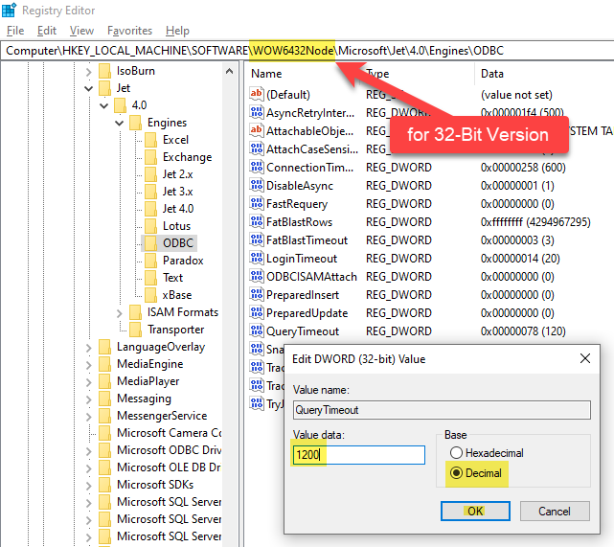Screen dimensions: 614x547
Task: Click the data value 0x00000078 (120)
Action: pos(523,330)
